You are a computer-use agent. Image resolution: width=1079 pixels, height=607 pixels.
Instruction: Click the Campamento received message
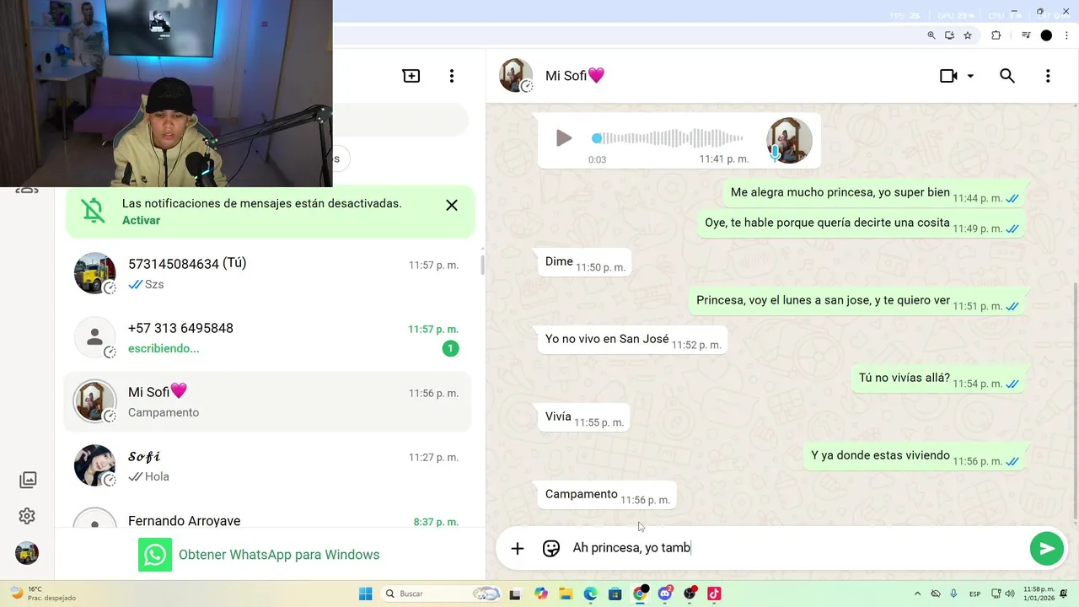[x=607, y=496]
